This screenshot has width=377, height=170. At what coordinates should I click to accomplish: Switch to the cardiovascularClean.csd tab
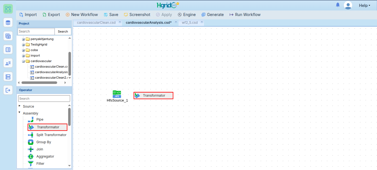tap(96, 22)
